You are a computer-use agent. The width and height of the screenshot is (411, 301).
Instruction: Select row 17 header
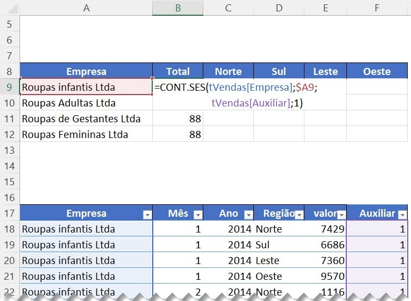pyautogui.click(x=10, y=214)
